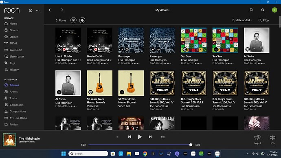Image resolution: width=281 pixels, height=158 pixels.
Task: Click the Folders sidebar icon
Action: tap(6, 124)
